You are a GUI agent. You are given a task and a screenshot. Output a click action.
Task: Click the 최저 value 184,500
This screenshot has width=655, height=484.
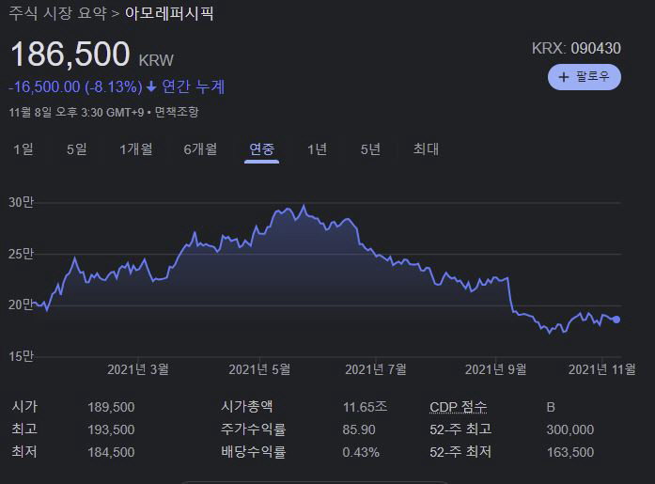pos(111,452)
